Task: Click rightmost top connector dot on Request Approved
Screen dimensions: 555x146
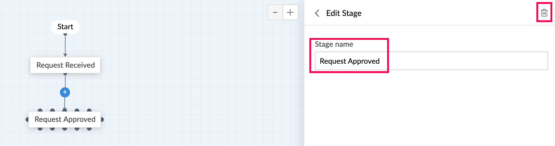Action: point(89,110)
